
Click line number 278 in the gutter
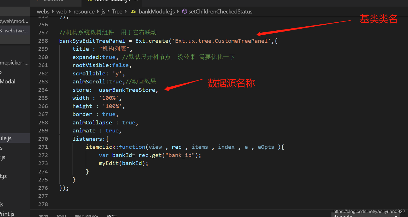pyautogui.click(x=43, y=204)
